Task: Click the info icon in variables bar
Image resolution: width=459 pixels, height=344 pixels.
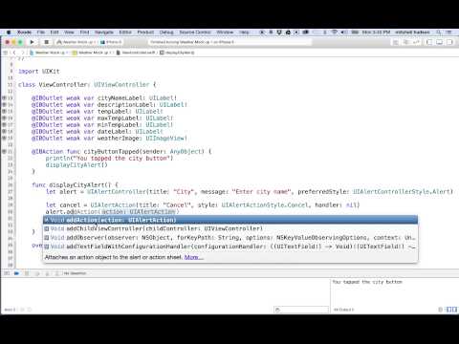Action: tap(30, 310)
